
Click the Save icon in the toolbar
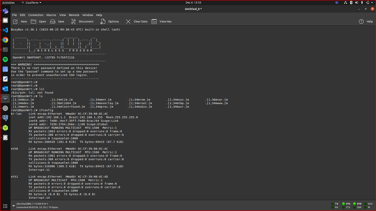[x=53, y=21]
